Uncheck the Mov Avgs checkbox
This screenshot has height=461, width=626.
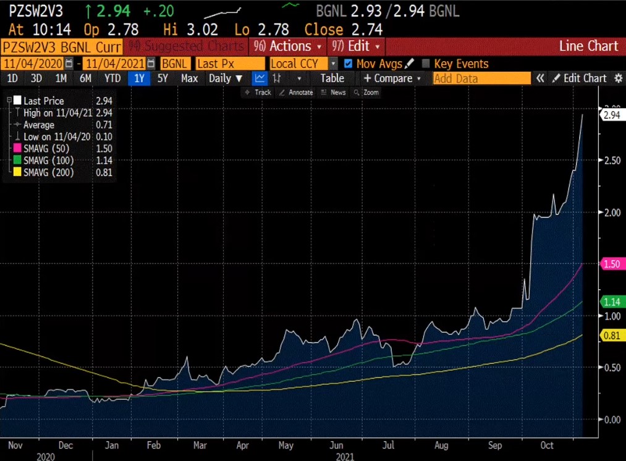(348, 64)
